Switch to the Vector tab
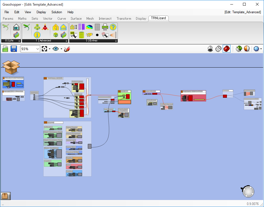The width and height of the screenshot is (264, 207). tap(48, 19)
